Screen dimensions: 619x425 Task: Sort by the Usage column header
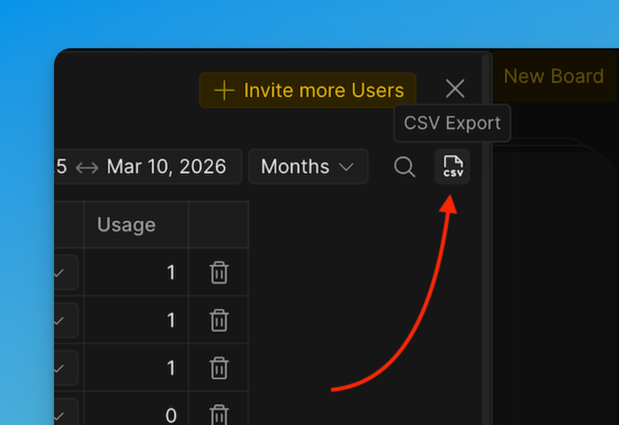(x=126, y=225)
